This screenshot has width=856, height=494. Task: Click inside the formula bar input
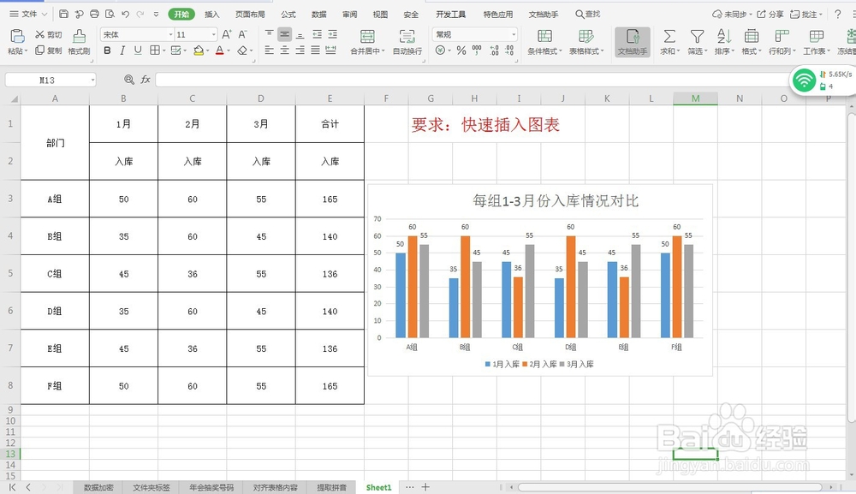[x=473, y=80]
